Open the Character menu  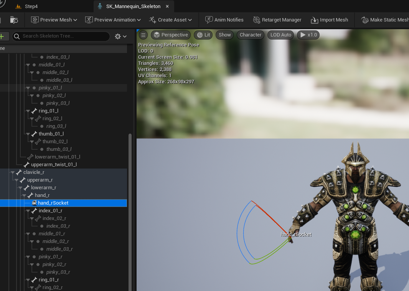pos(251,35)
